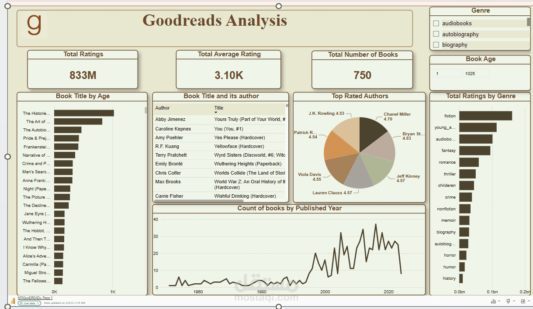Click 'Wishful Drinking (Hardcover)' title cell
Viewport: 533px width, 309px height.
245,196
